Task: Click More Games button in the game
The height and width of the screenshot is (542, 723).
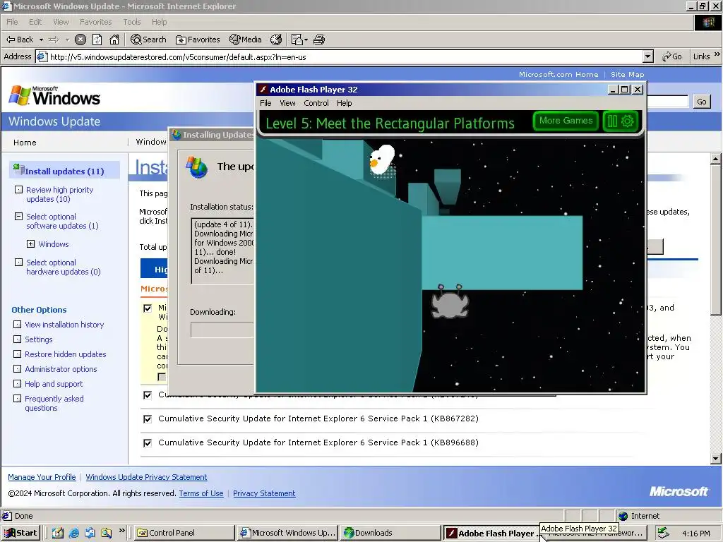Action: [x=566, y=121]
